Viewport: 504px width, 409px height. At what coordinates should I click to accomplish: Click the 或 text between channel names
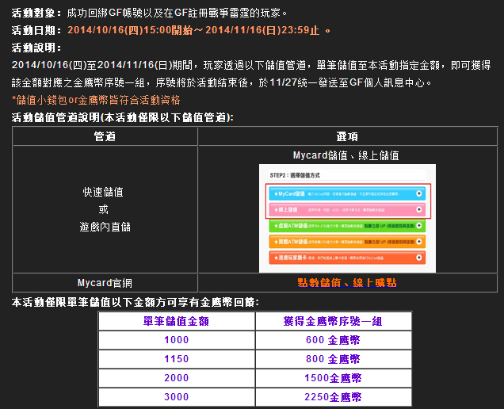click(104, 209)
